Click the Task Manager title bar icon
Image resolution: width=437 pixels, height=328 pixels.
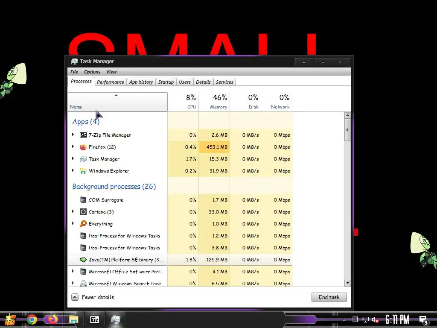tap(74, 61)
